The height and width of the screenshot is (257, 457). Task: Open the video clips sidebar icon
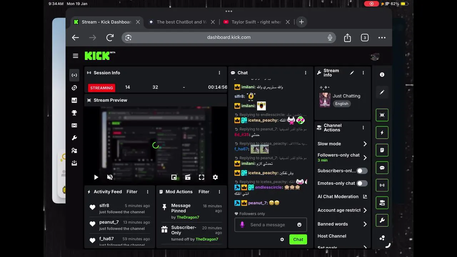74,125
